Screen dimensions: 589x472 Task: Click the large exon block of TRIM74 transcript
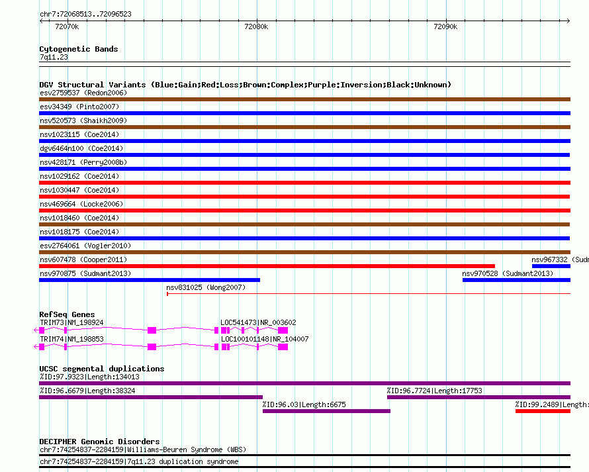152,347
